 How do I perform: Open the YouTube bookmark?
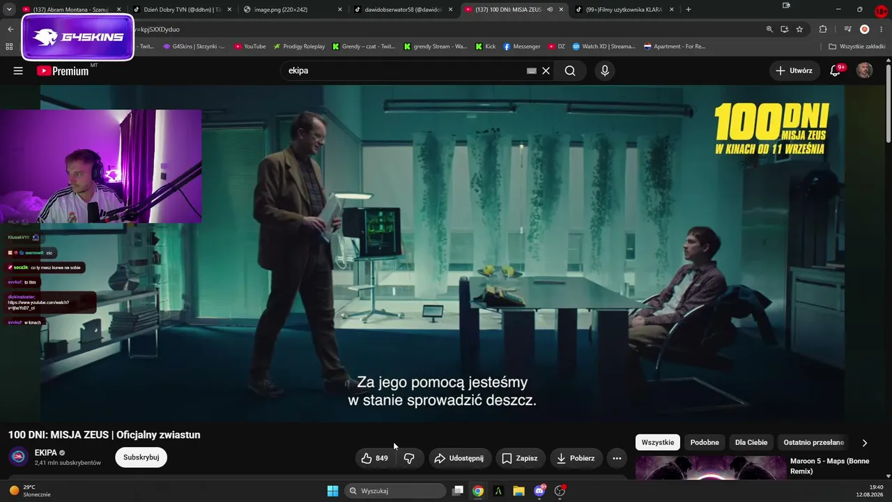click(250, 47)
